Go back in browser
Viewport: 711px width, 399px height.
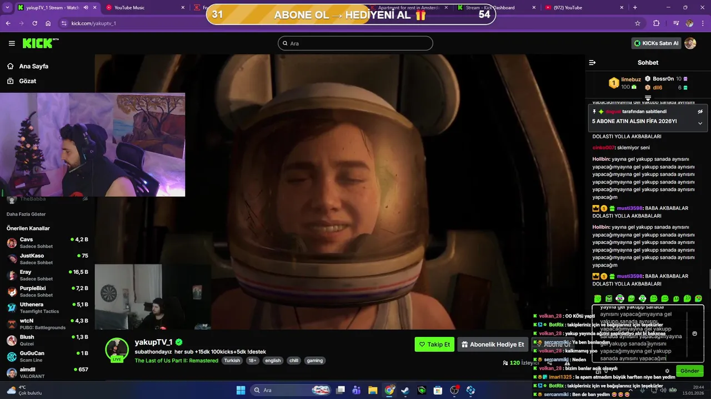[8, 23]
